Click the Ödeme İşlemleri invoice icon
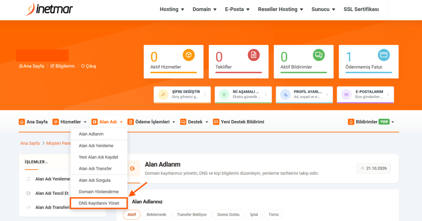Viewport: 422px width, 221px height. point(131,122)
